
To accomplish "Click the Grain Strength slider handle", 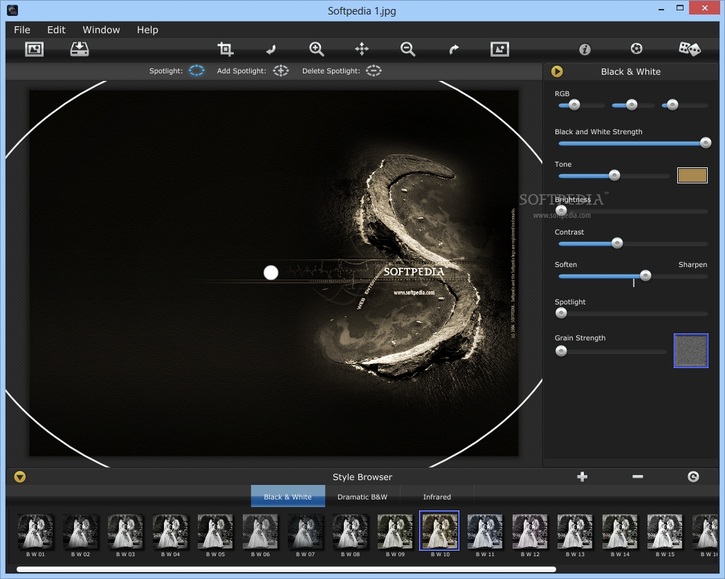I will [x=561, y=351].
